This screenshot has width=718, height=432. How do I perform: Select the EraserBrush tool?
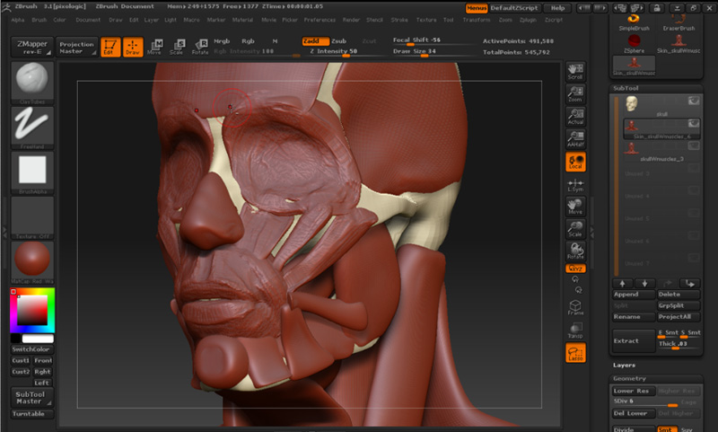click(679, 22)
